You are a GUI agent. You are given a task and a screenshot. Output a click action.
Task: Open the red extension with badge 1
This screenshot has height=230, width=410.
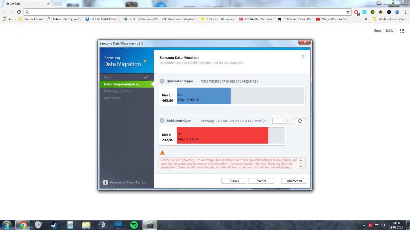tap(356, 12)
